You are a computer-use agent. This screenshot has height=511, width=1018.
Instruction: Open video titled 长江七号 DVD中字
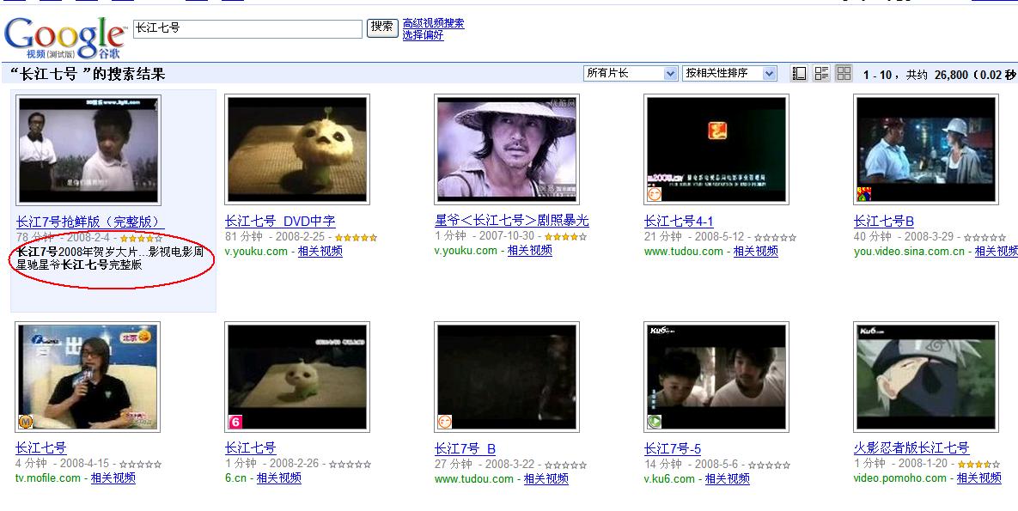280,221
